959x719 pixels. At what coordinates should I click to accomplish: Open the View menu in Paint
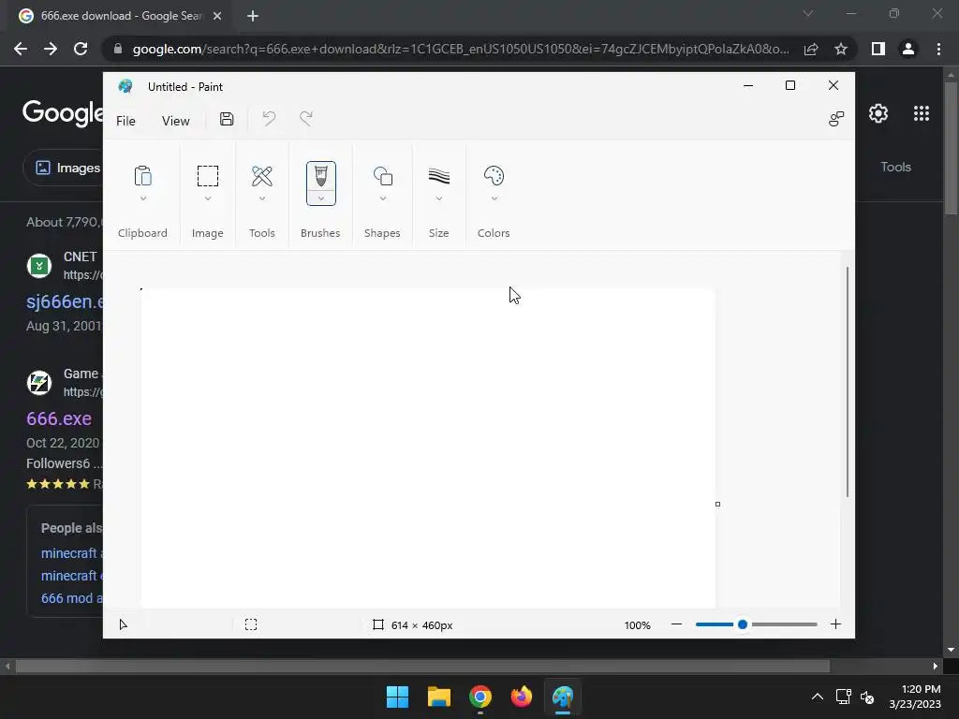(x=175, y=121)
